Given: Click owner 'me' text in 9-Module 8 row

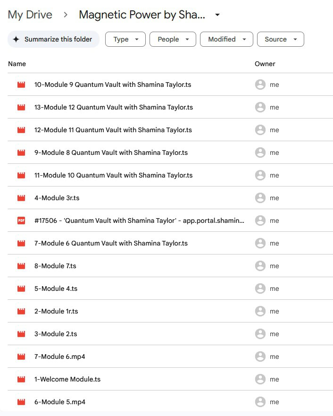Looking at the screenshot, I should click(274, 153).
